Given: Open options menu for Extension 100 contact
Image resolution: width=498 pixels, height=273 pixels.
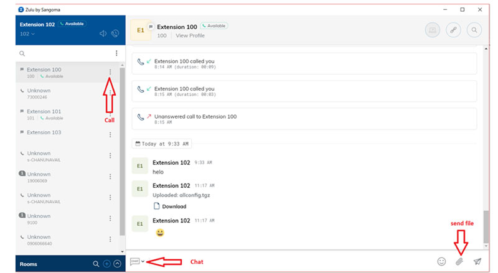Looking at the screenshot, I should coord(110,72).
